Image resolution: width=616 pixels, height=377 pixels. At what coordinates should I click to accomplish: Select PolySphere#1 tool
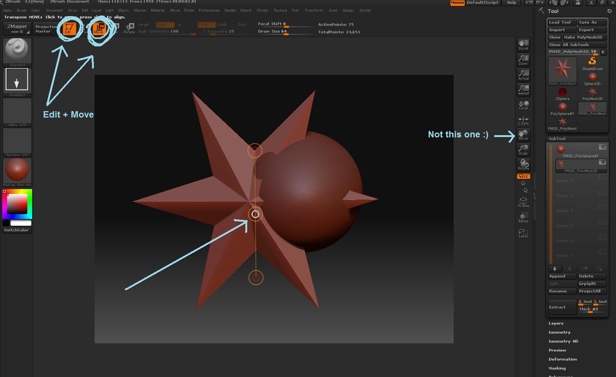[x=563, y=109]
